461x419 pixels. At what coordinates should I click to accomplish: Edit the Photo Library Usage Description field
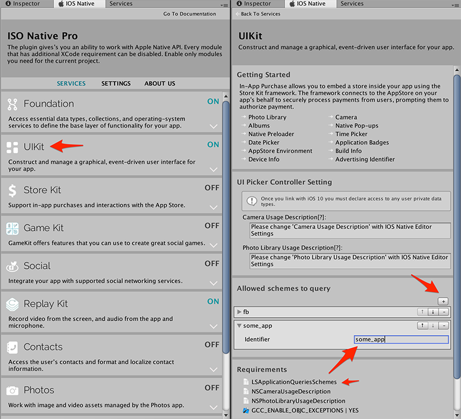pos(350,261)
